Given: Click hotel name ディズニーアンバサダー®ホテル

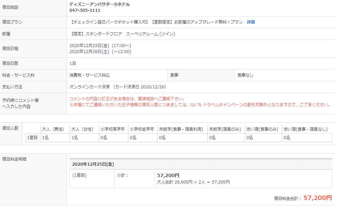Looking at the screenshot, I should point(99,4).
